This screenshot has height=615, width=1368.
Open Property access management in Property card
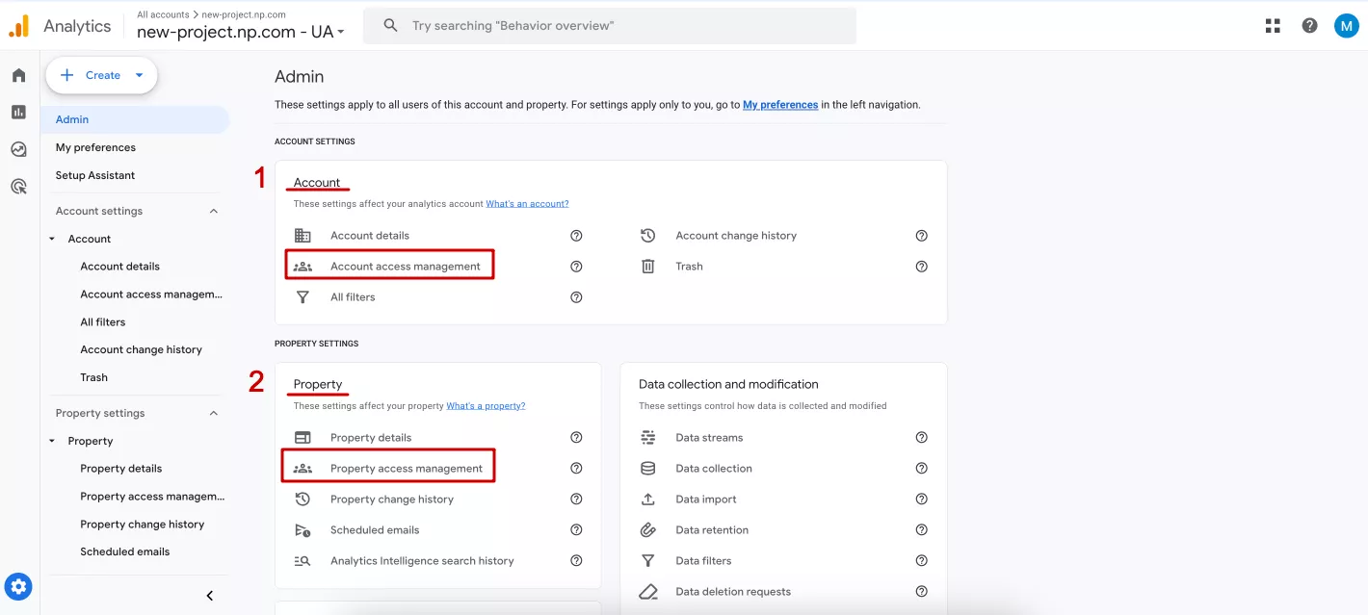coord(407,469)
